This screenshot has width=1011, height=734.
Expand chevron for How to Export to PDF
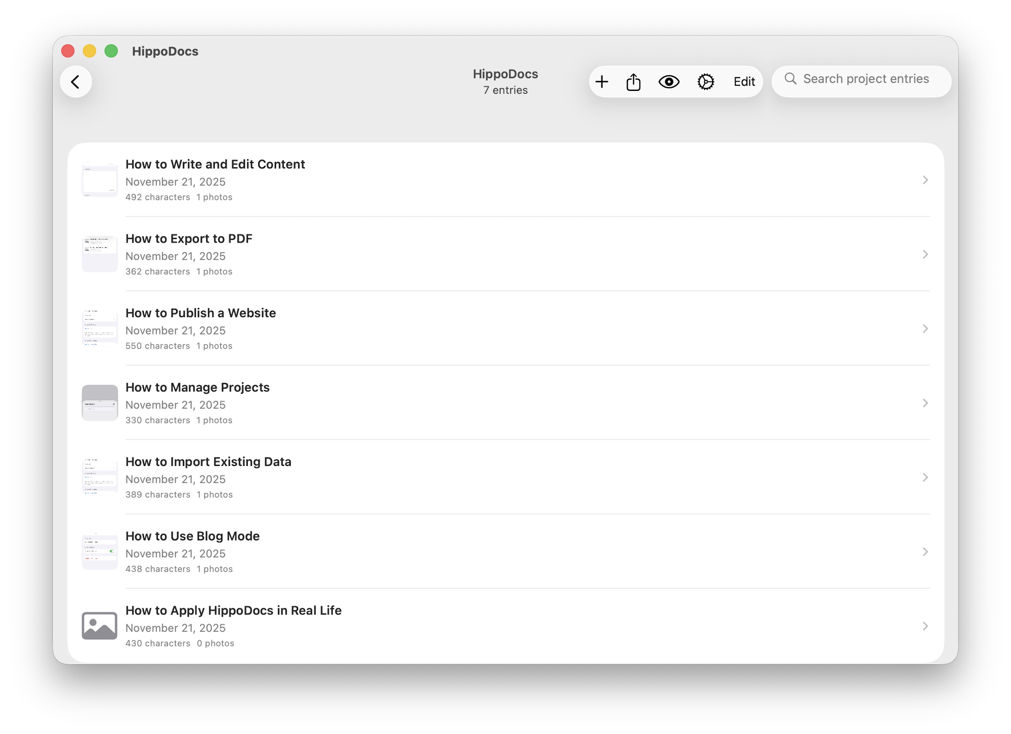(x=925, y=254)
